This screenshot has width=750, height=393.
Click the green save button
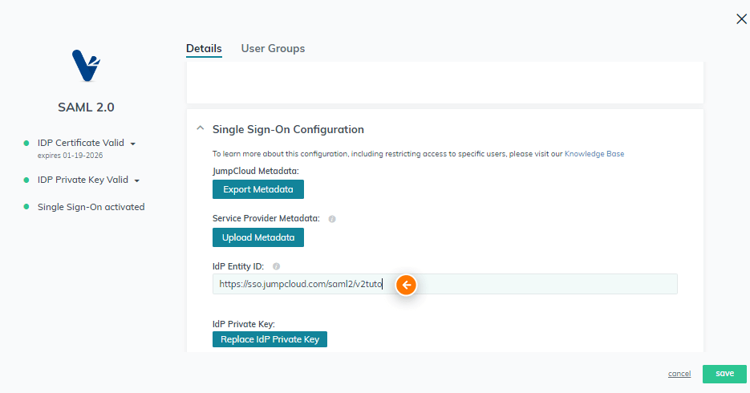pos(724,374)
